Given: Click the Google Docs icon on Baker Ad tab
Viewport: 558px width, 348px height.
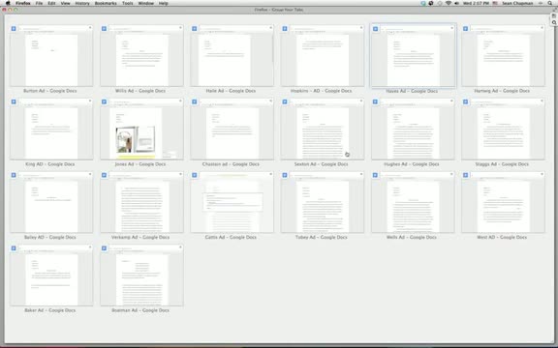Looking at the screenshot, I should (x=14, y=248).
